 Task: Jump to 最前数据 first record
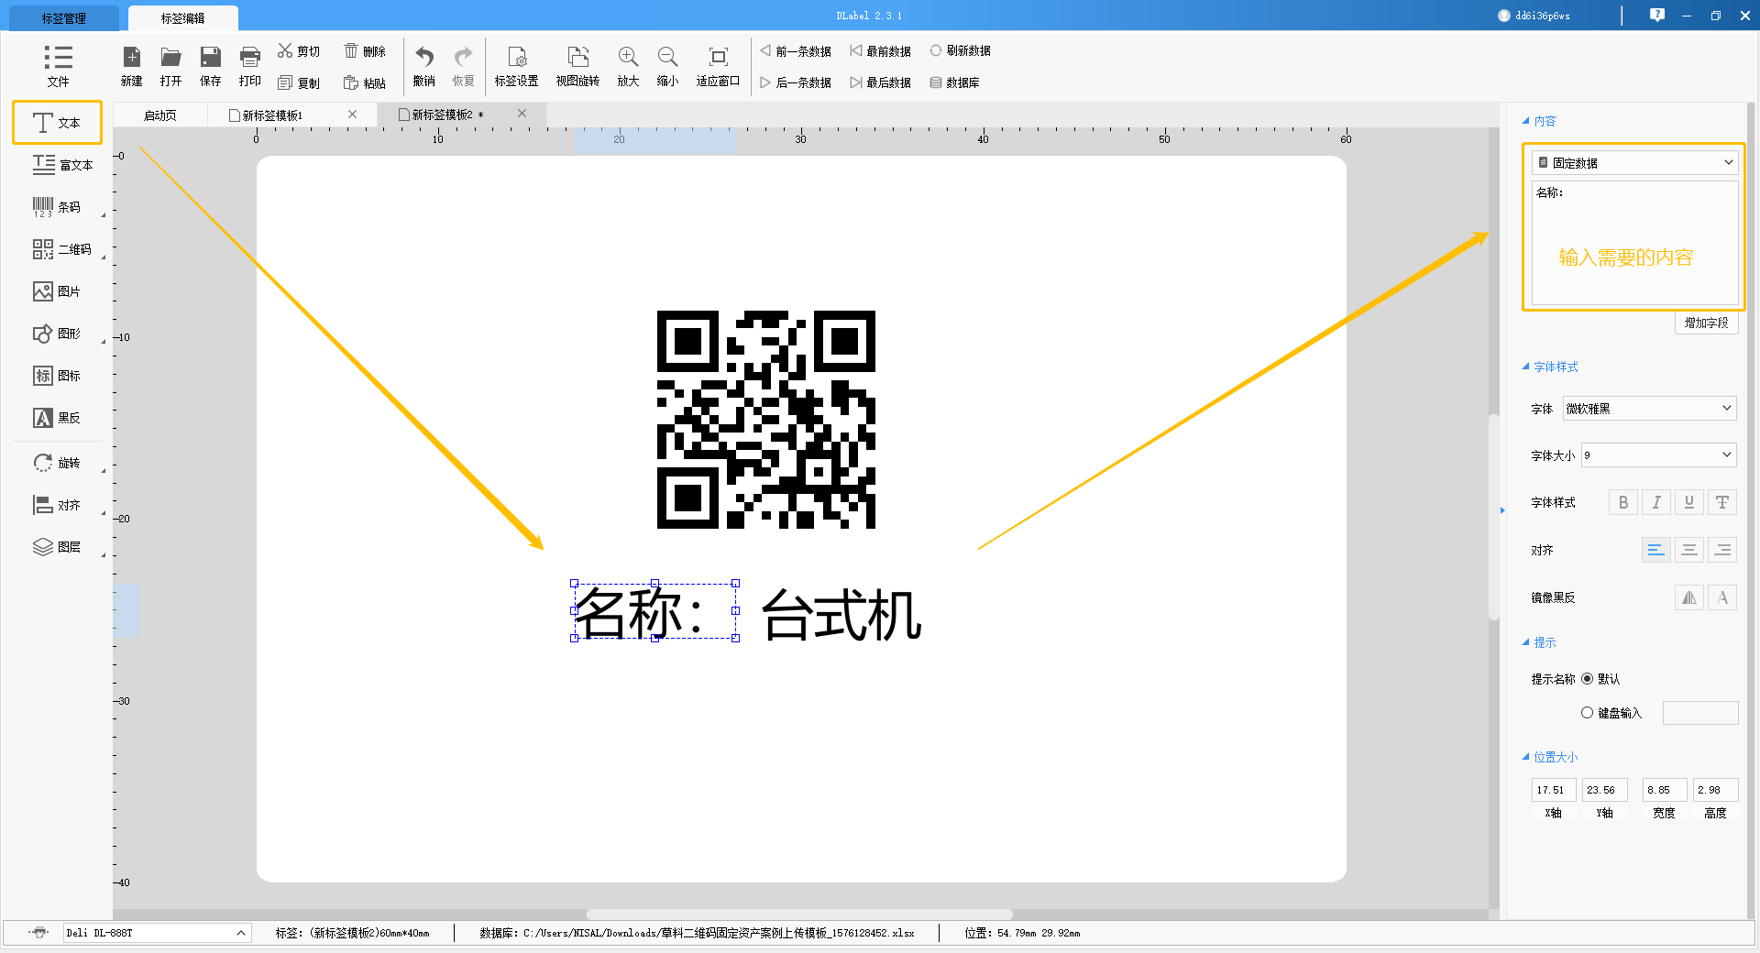[880, 51]
